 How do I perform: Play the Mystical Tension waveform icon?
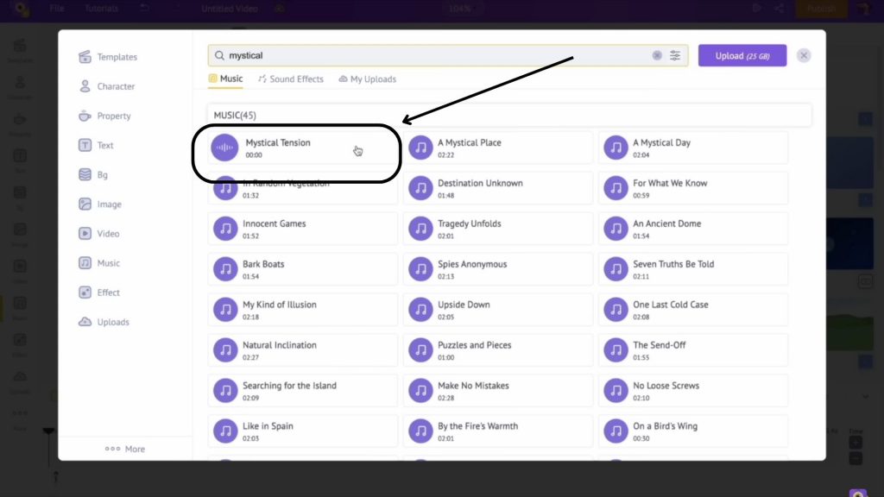(225, 148)
